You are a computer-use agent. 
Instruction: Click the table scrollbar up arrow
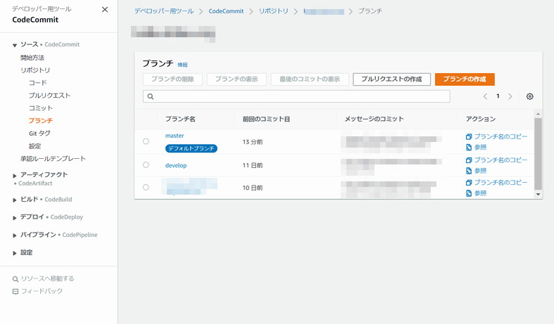(538, 114)
